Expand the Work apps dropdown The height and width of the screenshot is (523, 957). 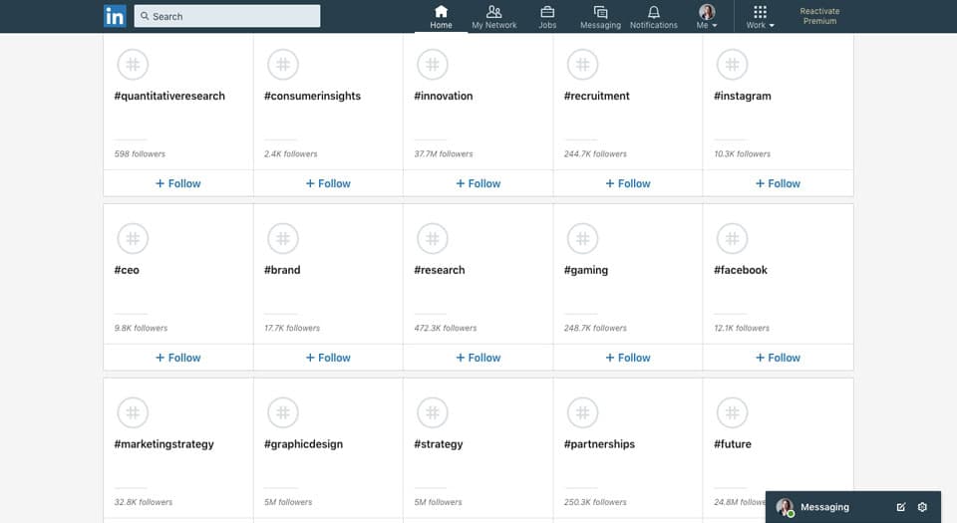760,17
